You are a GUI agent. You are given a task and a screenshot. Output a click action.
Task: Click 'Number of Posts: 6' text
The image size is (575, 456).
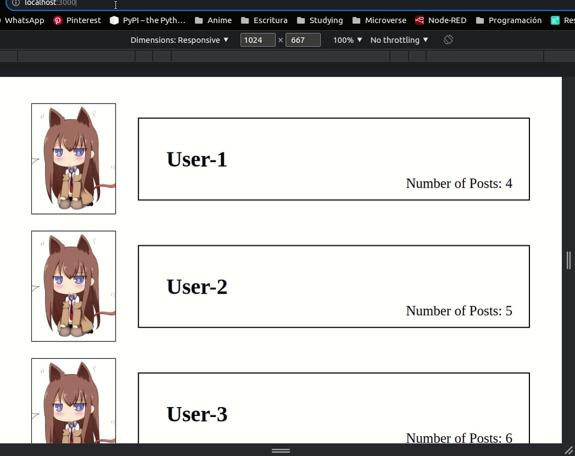[459, 438]
